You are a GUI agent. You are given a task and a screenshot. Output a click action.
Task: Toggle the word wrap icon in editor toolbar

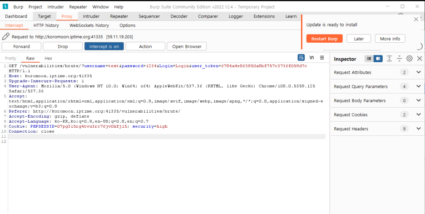coord(301,58)
